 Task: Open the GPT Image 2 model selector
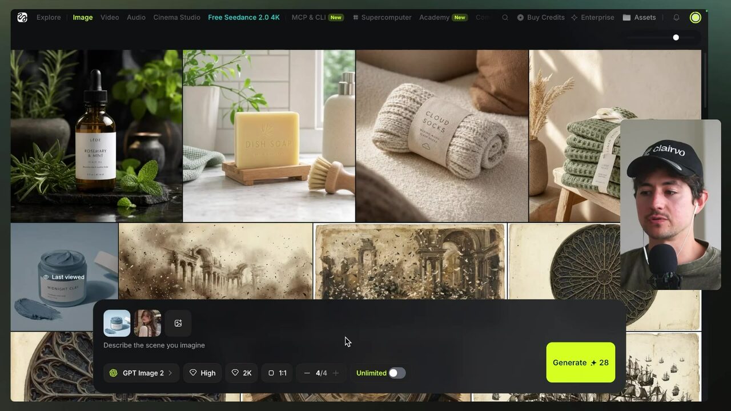pyautogui.click(x=141, y=373)
